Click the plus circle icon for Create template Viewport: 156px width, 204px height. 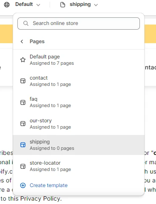pyautogui.click(x=23, y=185)
